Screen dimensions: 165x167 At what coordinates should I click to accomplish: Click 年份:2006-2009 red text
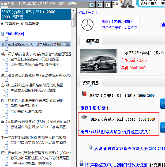coord(133,68)
